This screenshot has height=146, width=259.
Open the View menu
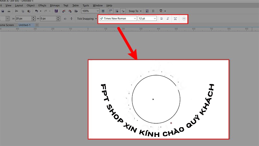tap(8, 6)
